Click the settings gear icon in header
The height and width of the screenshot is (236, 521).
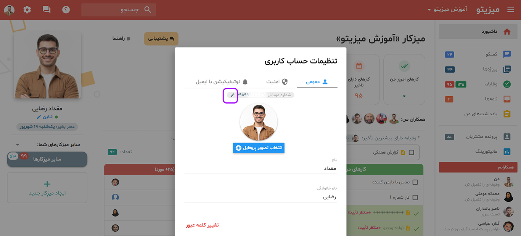pos(27,10)
